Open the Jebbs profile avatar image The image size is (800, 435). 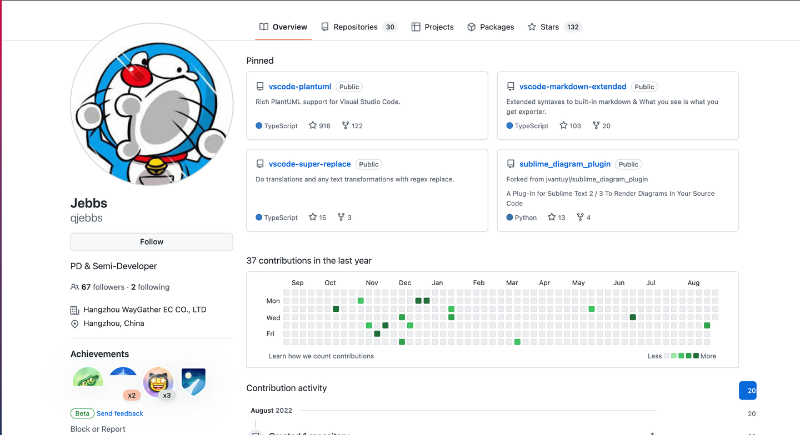(x=152, y=104)
